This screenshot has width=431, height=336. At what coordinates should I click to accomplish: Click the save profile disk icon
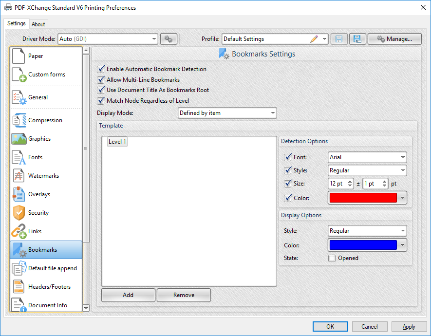pyautogui.click(x=339, y=39)
